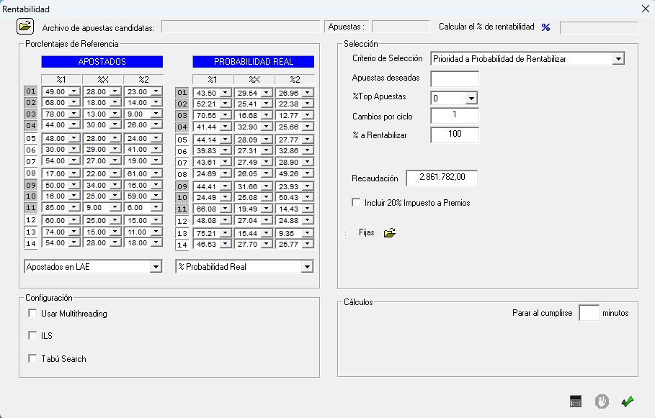Viewport: 655px width, 418px height.
Task: Select Probabilidad value 75.21 in row 13
Action: 206,233
